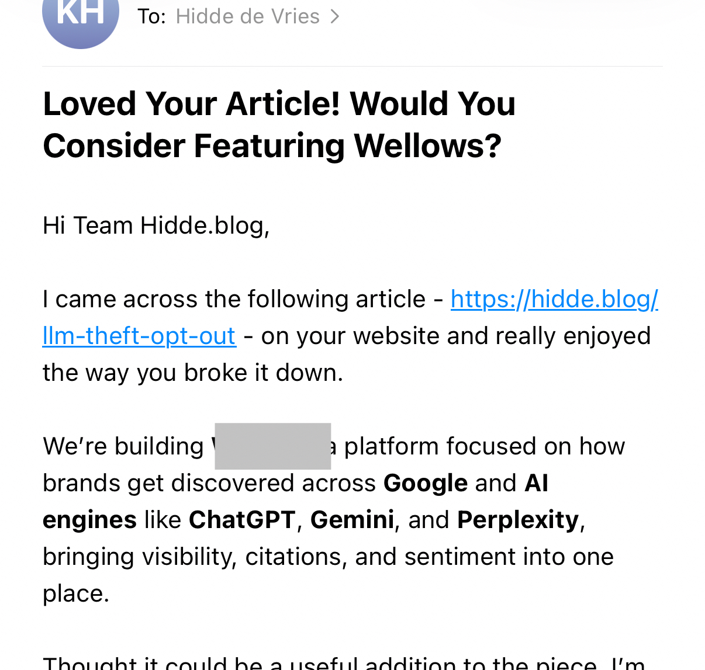705x670 pixels.
Task: Click the bold word "Perplexity"
Action: pos(518,520)
